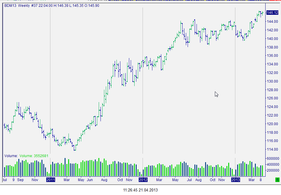Select the highlighted 2013 year marker
281x195 pixels.
click(x=235, y=180)
